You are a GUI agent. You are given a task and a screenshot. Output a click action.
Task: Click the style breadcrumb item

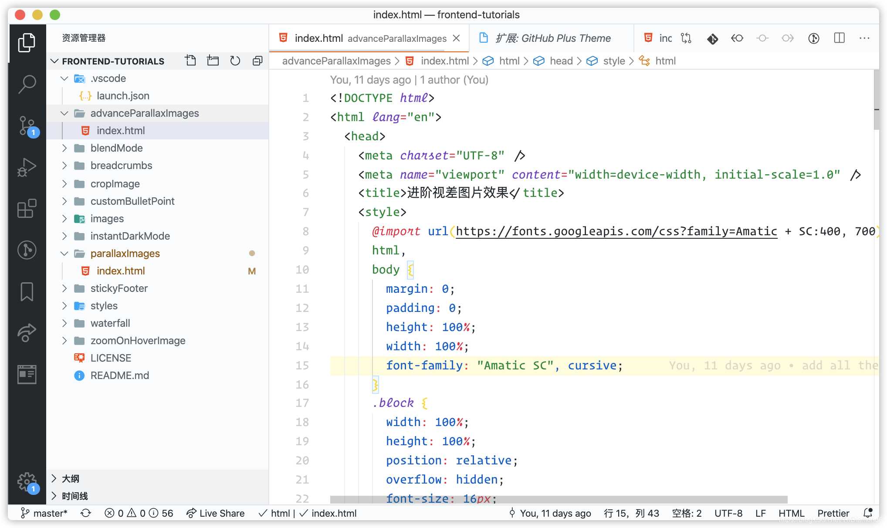pyautogui.click(x=614, y=61)
